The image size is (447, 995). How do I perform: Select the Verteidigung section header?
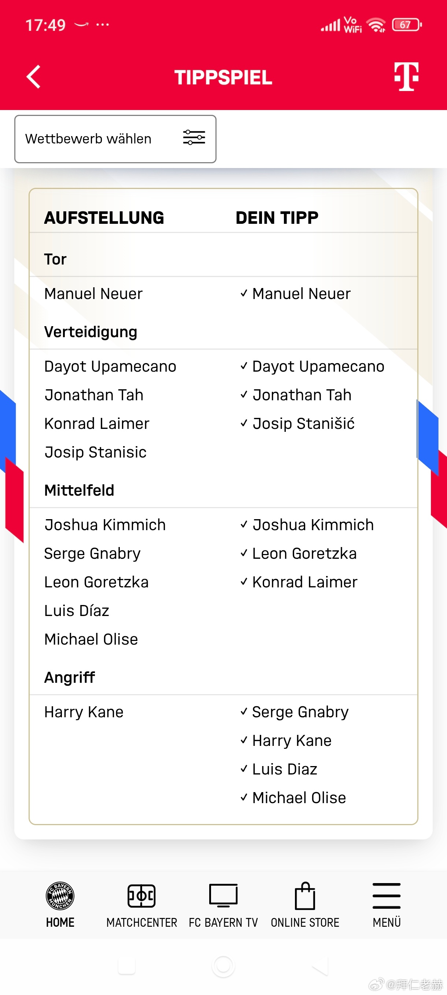coord(90,332)
